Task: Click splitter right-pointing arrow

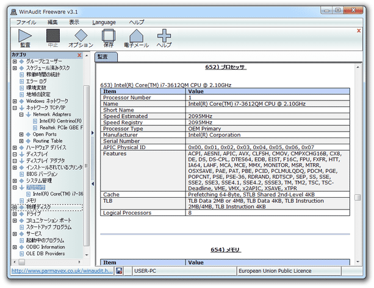Action: click(x=93, y=133)
